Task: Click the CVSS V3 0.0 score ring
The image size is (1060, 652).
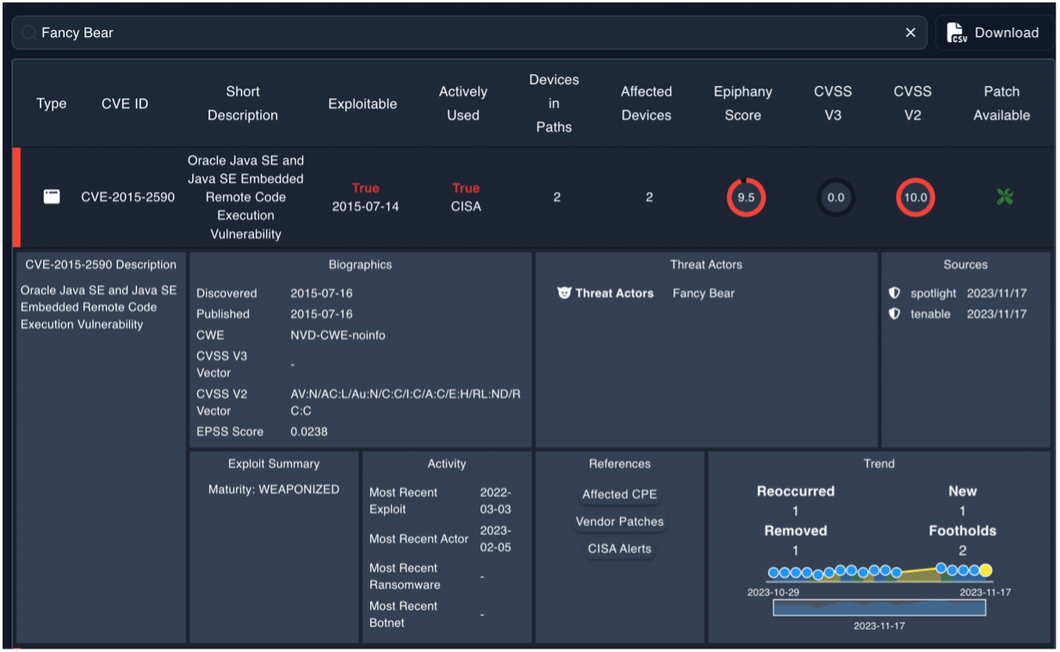Action: 834,197
